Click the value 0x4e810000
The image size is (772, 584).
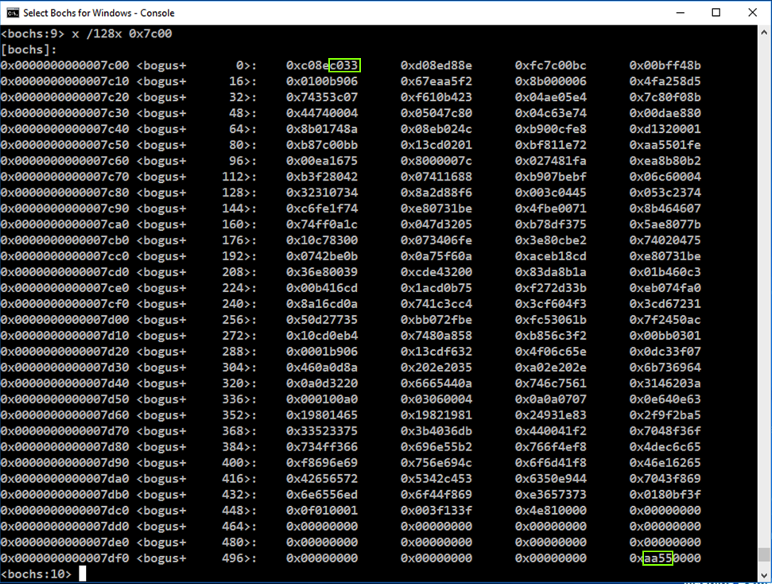click(x=550, y=511)
